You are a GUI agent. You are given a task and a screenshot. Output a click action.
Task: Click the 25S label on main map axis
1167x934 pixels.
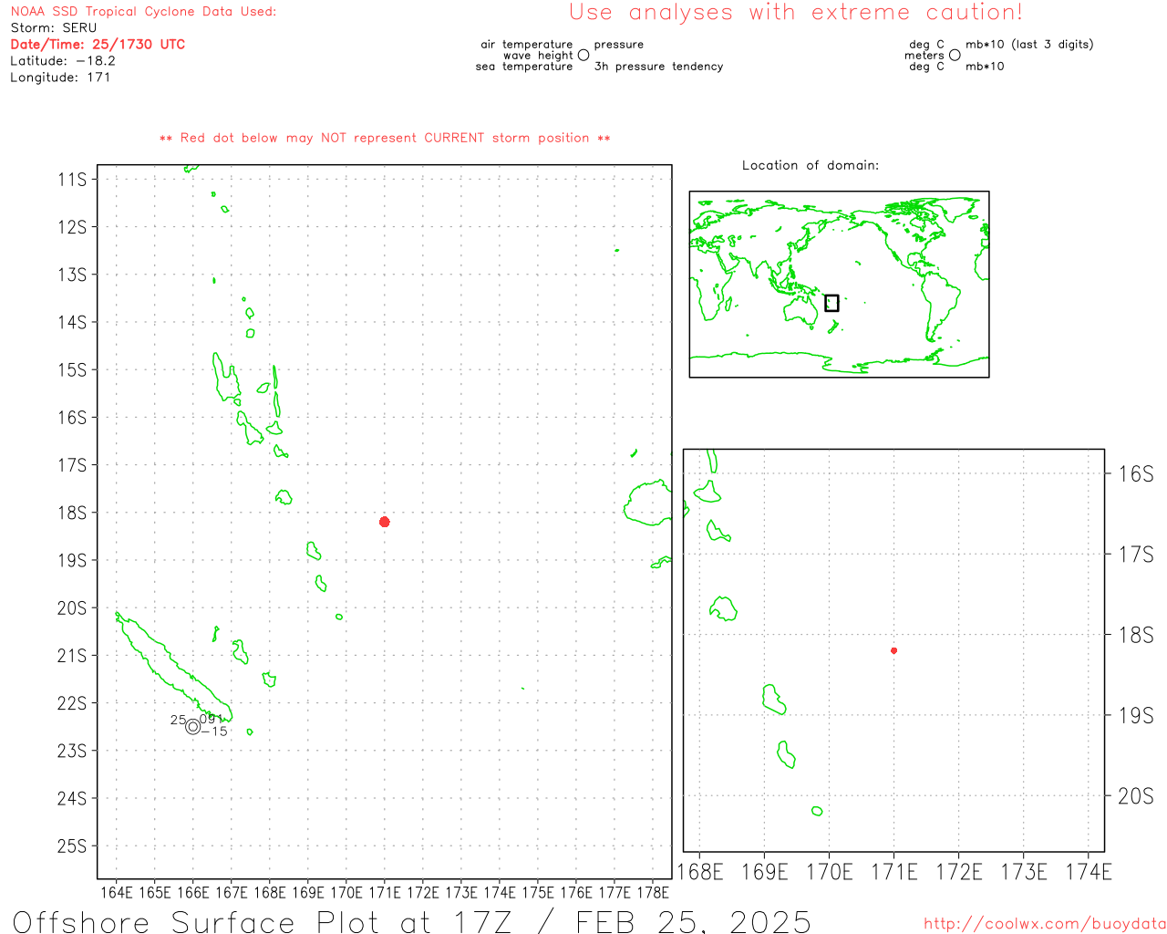pyautogui.click(x=72, y=846)
